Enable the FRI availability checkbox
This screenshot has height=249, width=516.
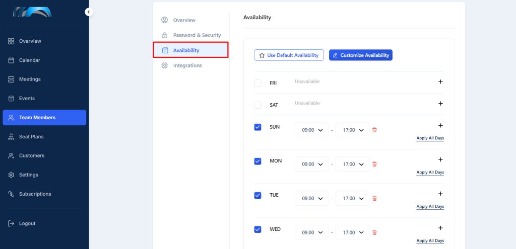point(257,83)
